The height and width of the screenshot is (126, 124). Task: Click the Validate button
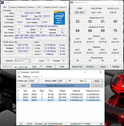coord(49,66)
